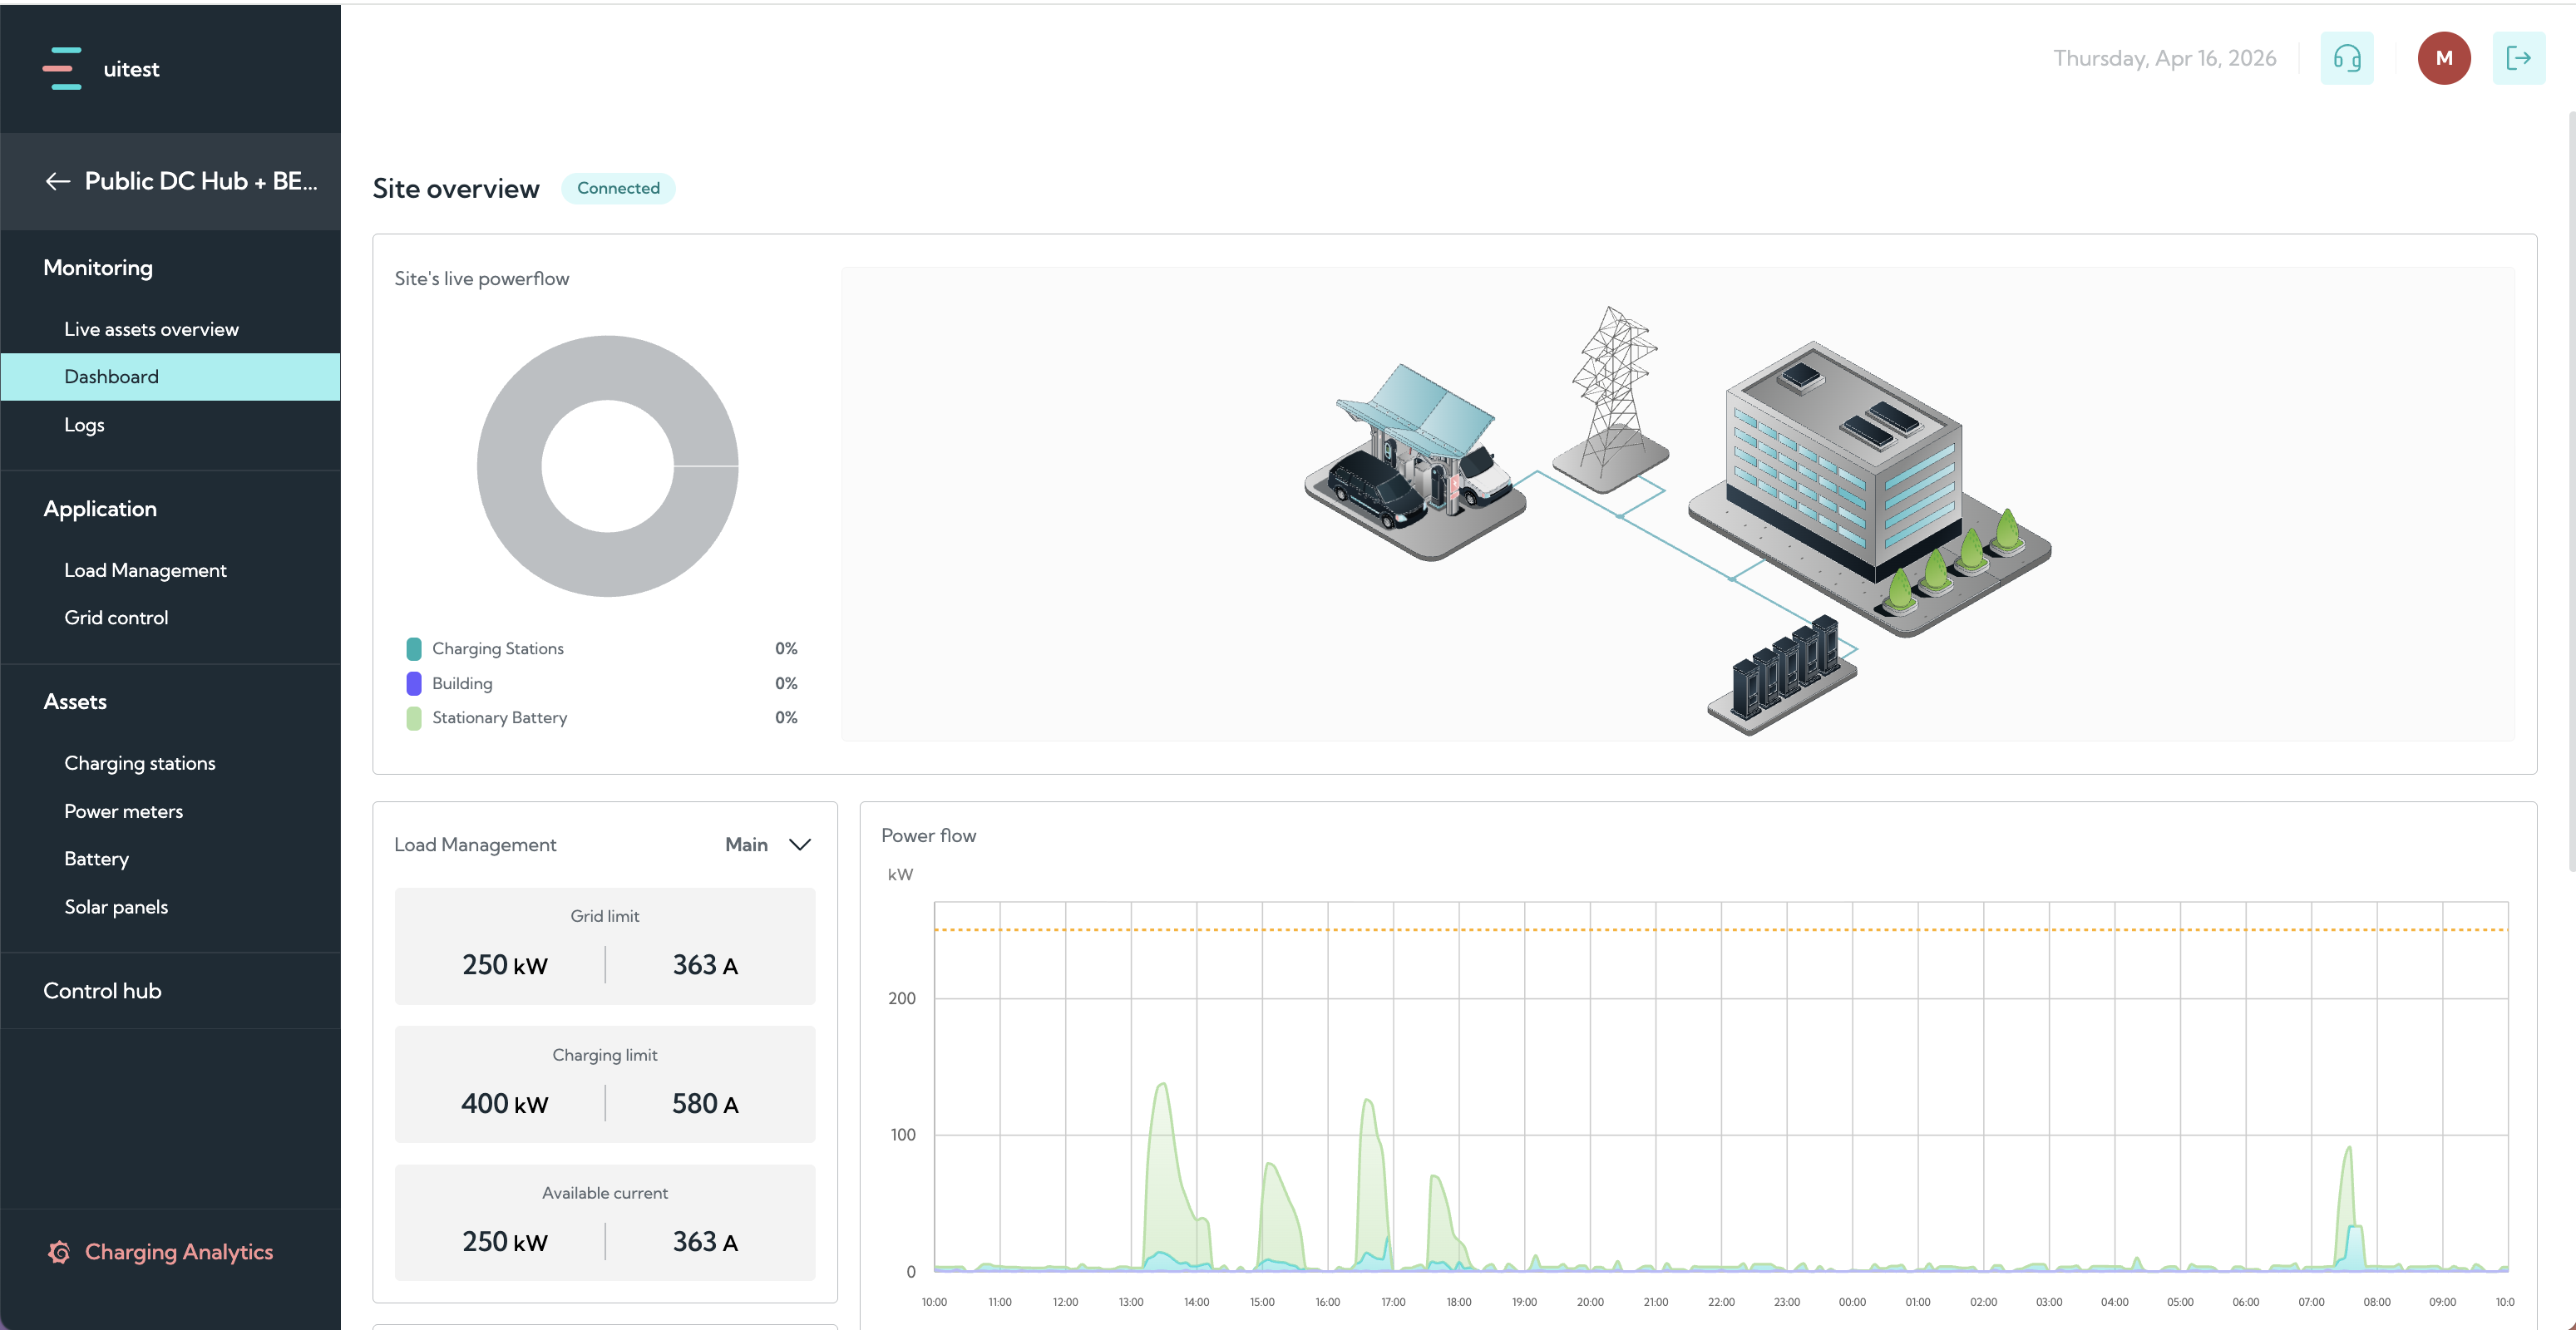Screen dimensions: 2576x1330
Task: Open Live assets overview
Action: click(151, 329)
